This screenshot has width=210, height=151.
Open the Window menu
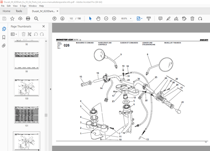(33, 6)
